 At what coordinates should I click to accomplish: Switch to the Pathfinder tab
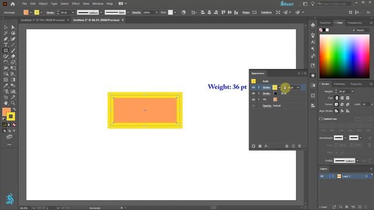pyautogui.click(x=340, y=84)
